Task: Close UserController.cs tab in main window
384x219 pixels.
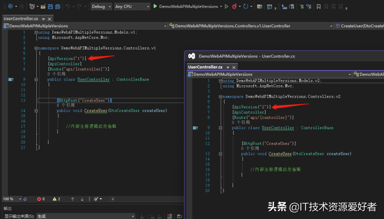Action: click(50, 19)
